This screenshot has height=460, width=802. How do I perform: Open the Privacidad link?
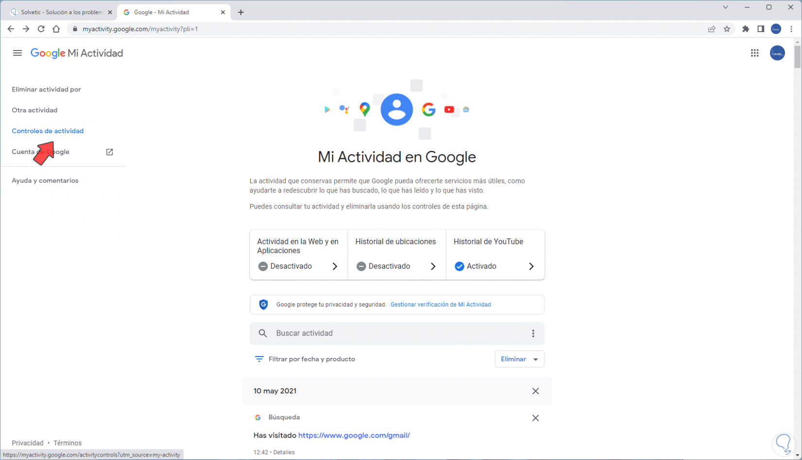[28, 443]
